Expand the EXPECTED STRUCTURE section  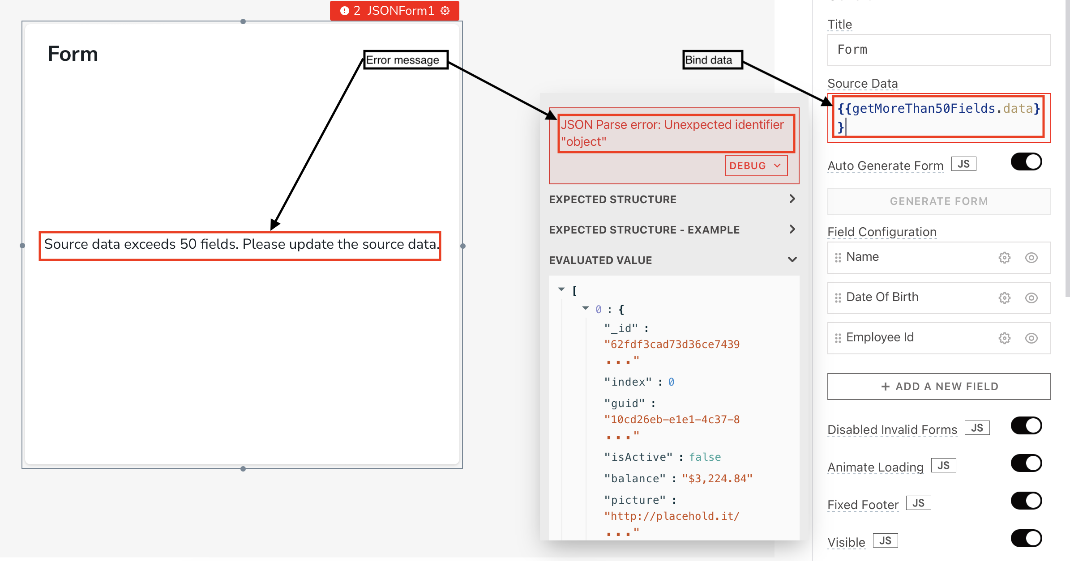pos(673,200)
